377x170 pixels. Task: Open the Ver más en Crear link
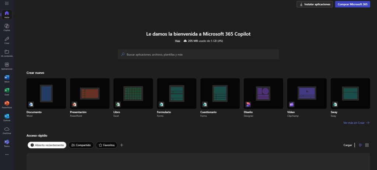point(356,123)
